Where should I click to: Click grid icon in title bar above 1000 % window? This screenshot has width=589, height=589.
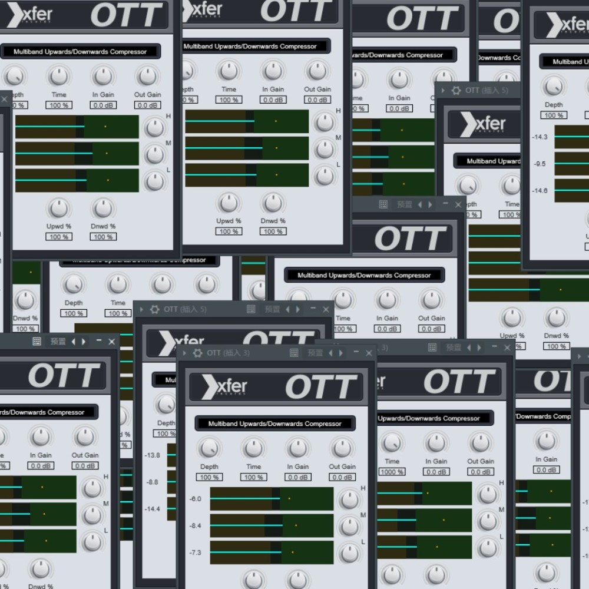pos(432,348)
